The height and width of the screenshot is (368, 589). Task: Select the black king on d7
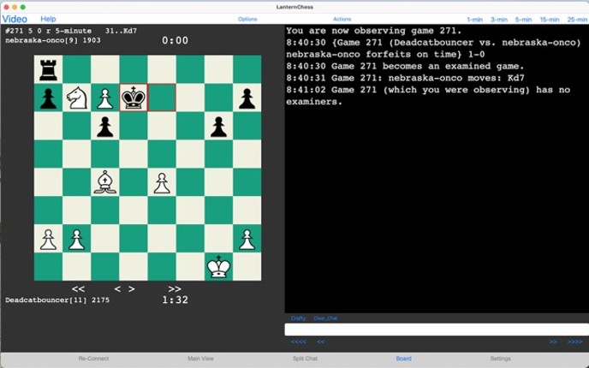click(134, 98)
